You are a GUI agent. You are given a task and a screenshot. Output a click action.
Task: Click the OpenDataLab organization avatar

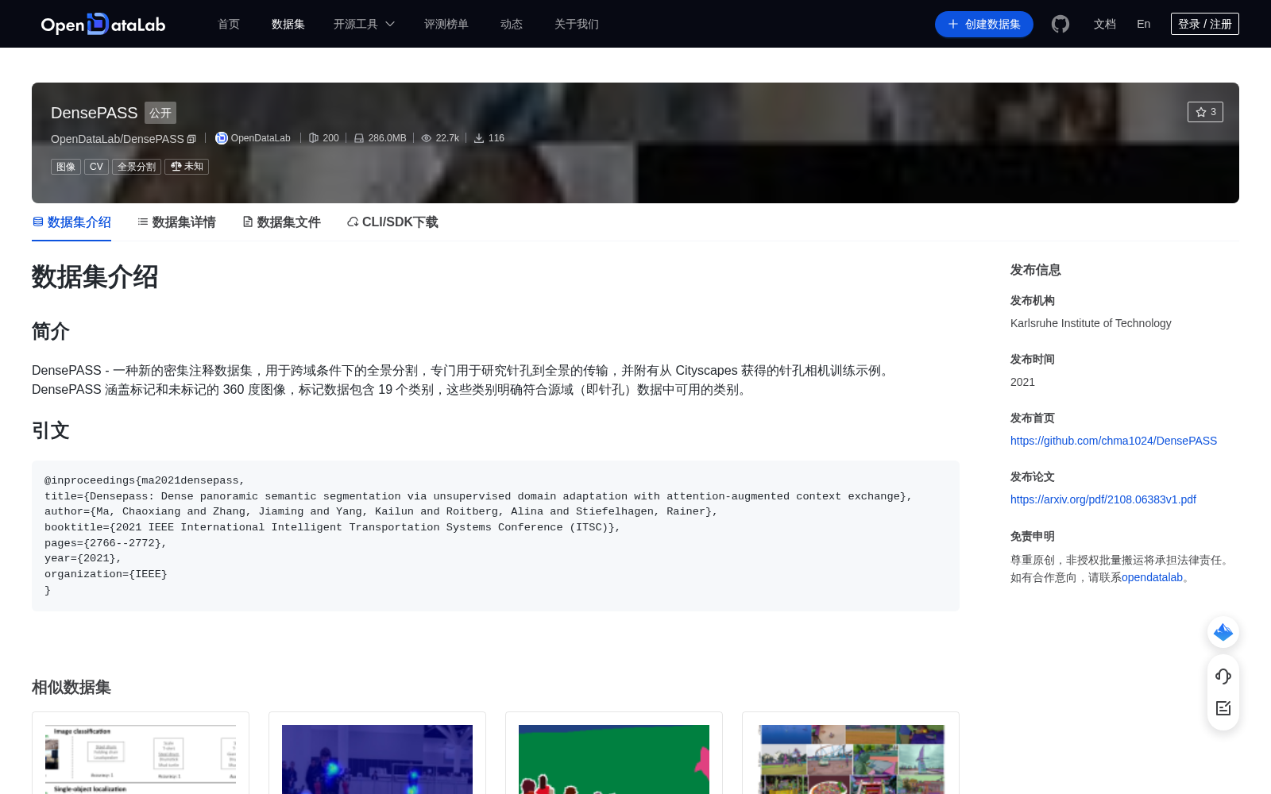tap(222, 138)
